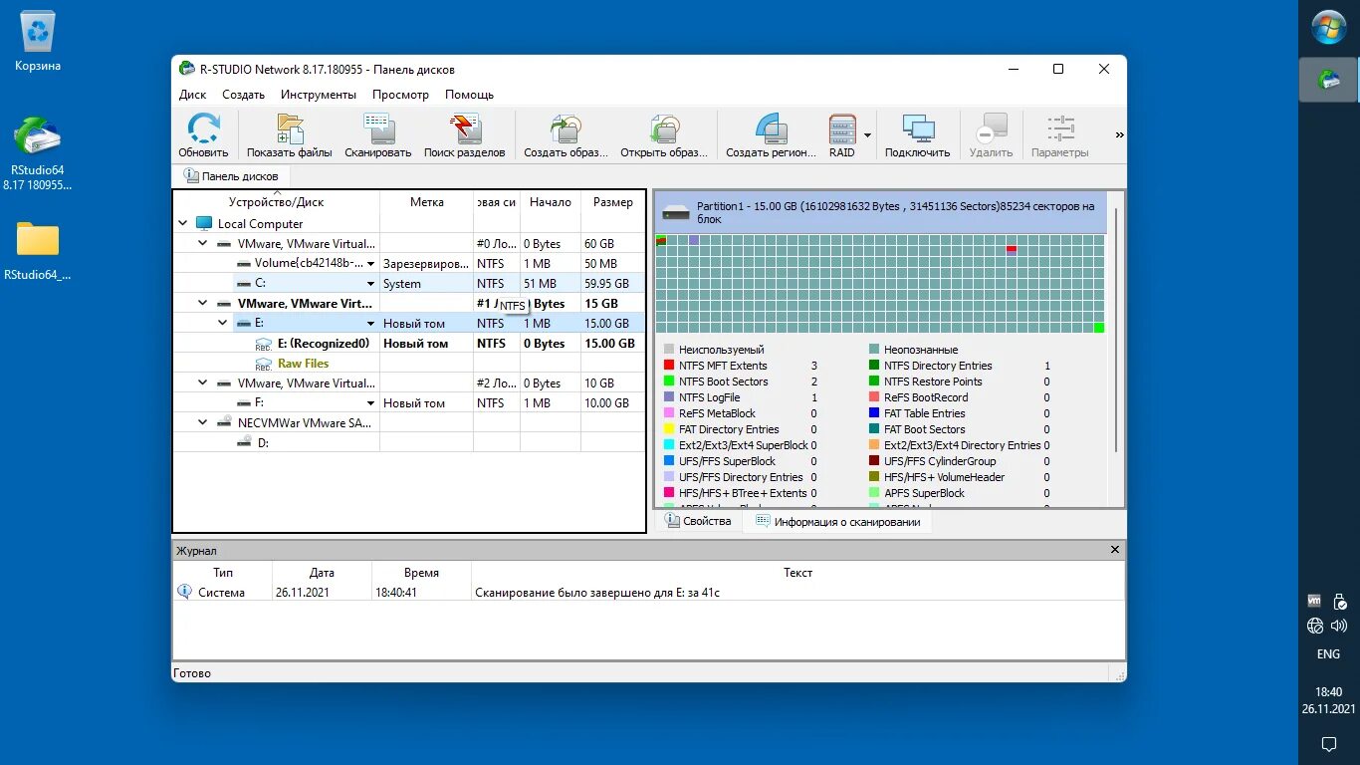
Task: Open the Windows Start orb
Action: (x=1329, y=27)
